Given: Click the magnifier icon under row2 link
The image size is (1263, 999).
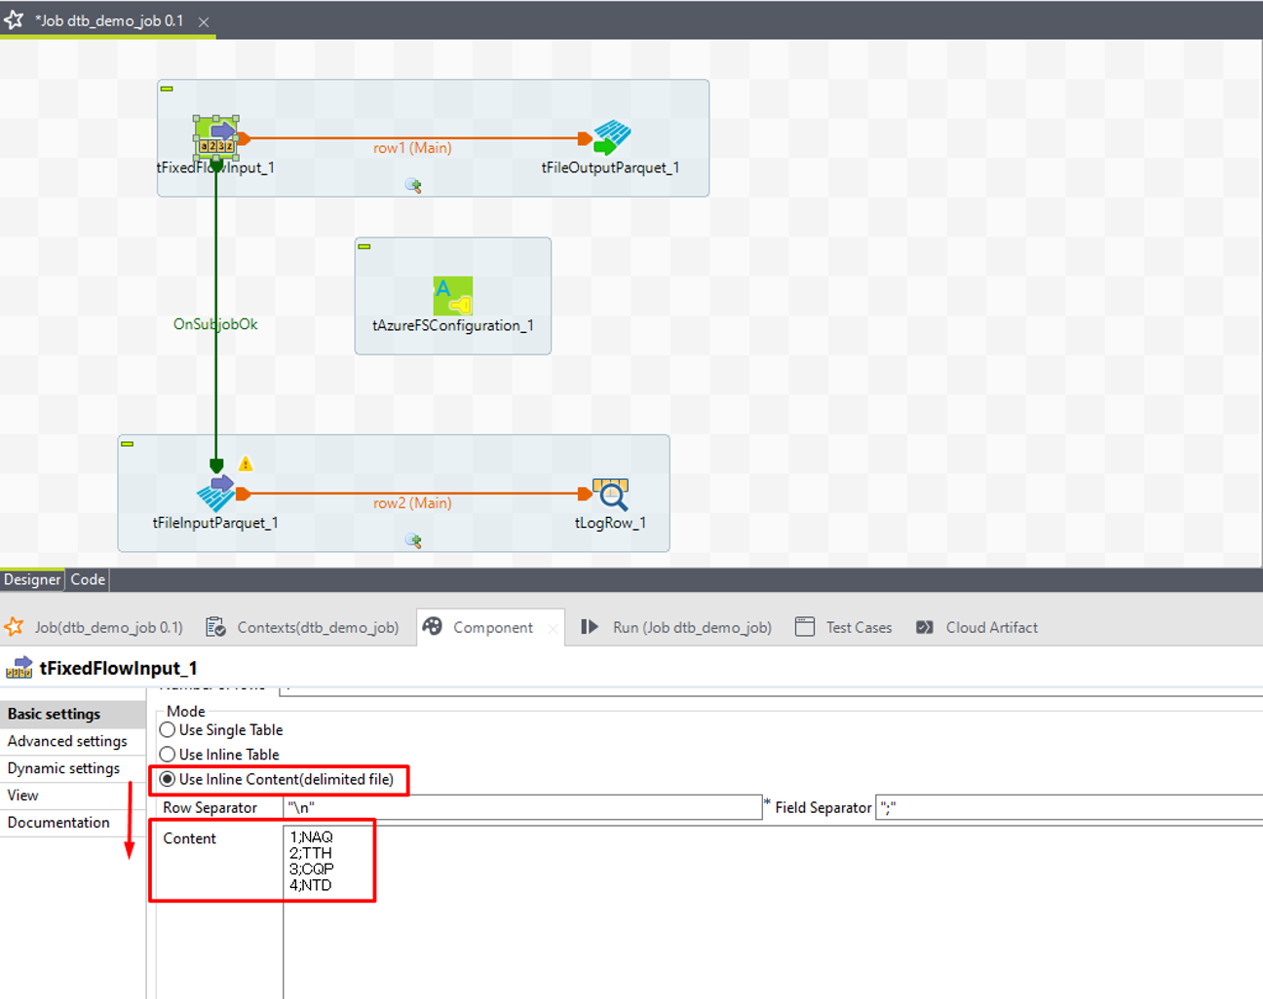Looking at the screenshot, I should [413, 540].
